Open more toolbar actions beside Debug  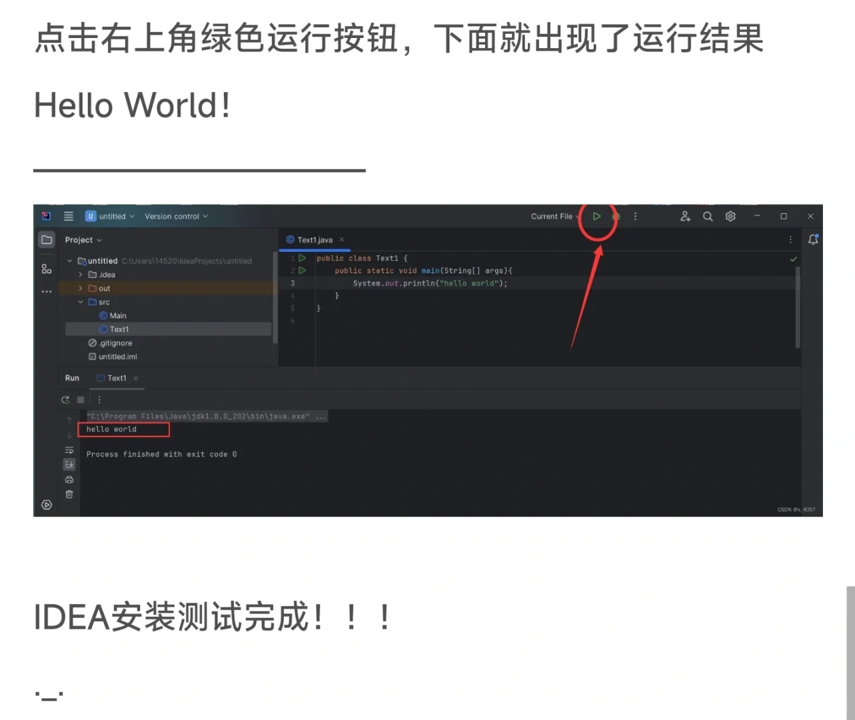point(635,216)
